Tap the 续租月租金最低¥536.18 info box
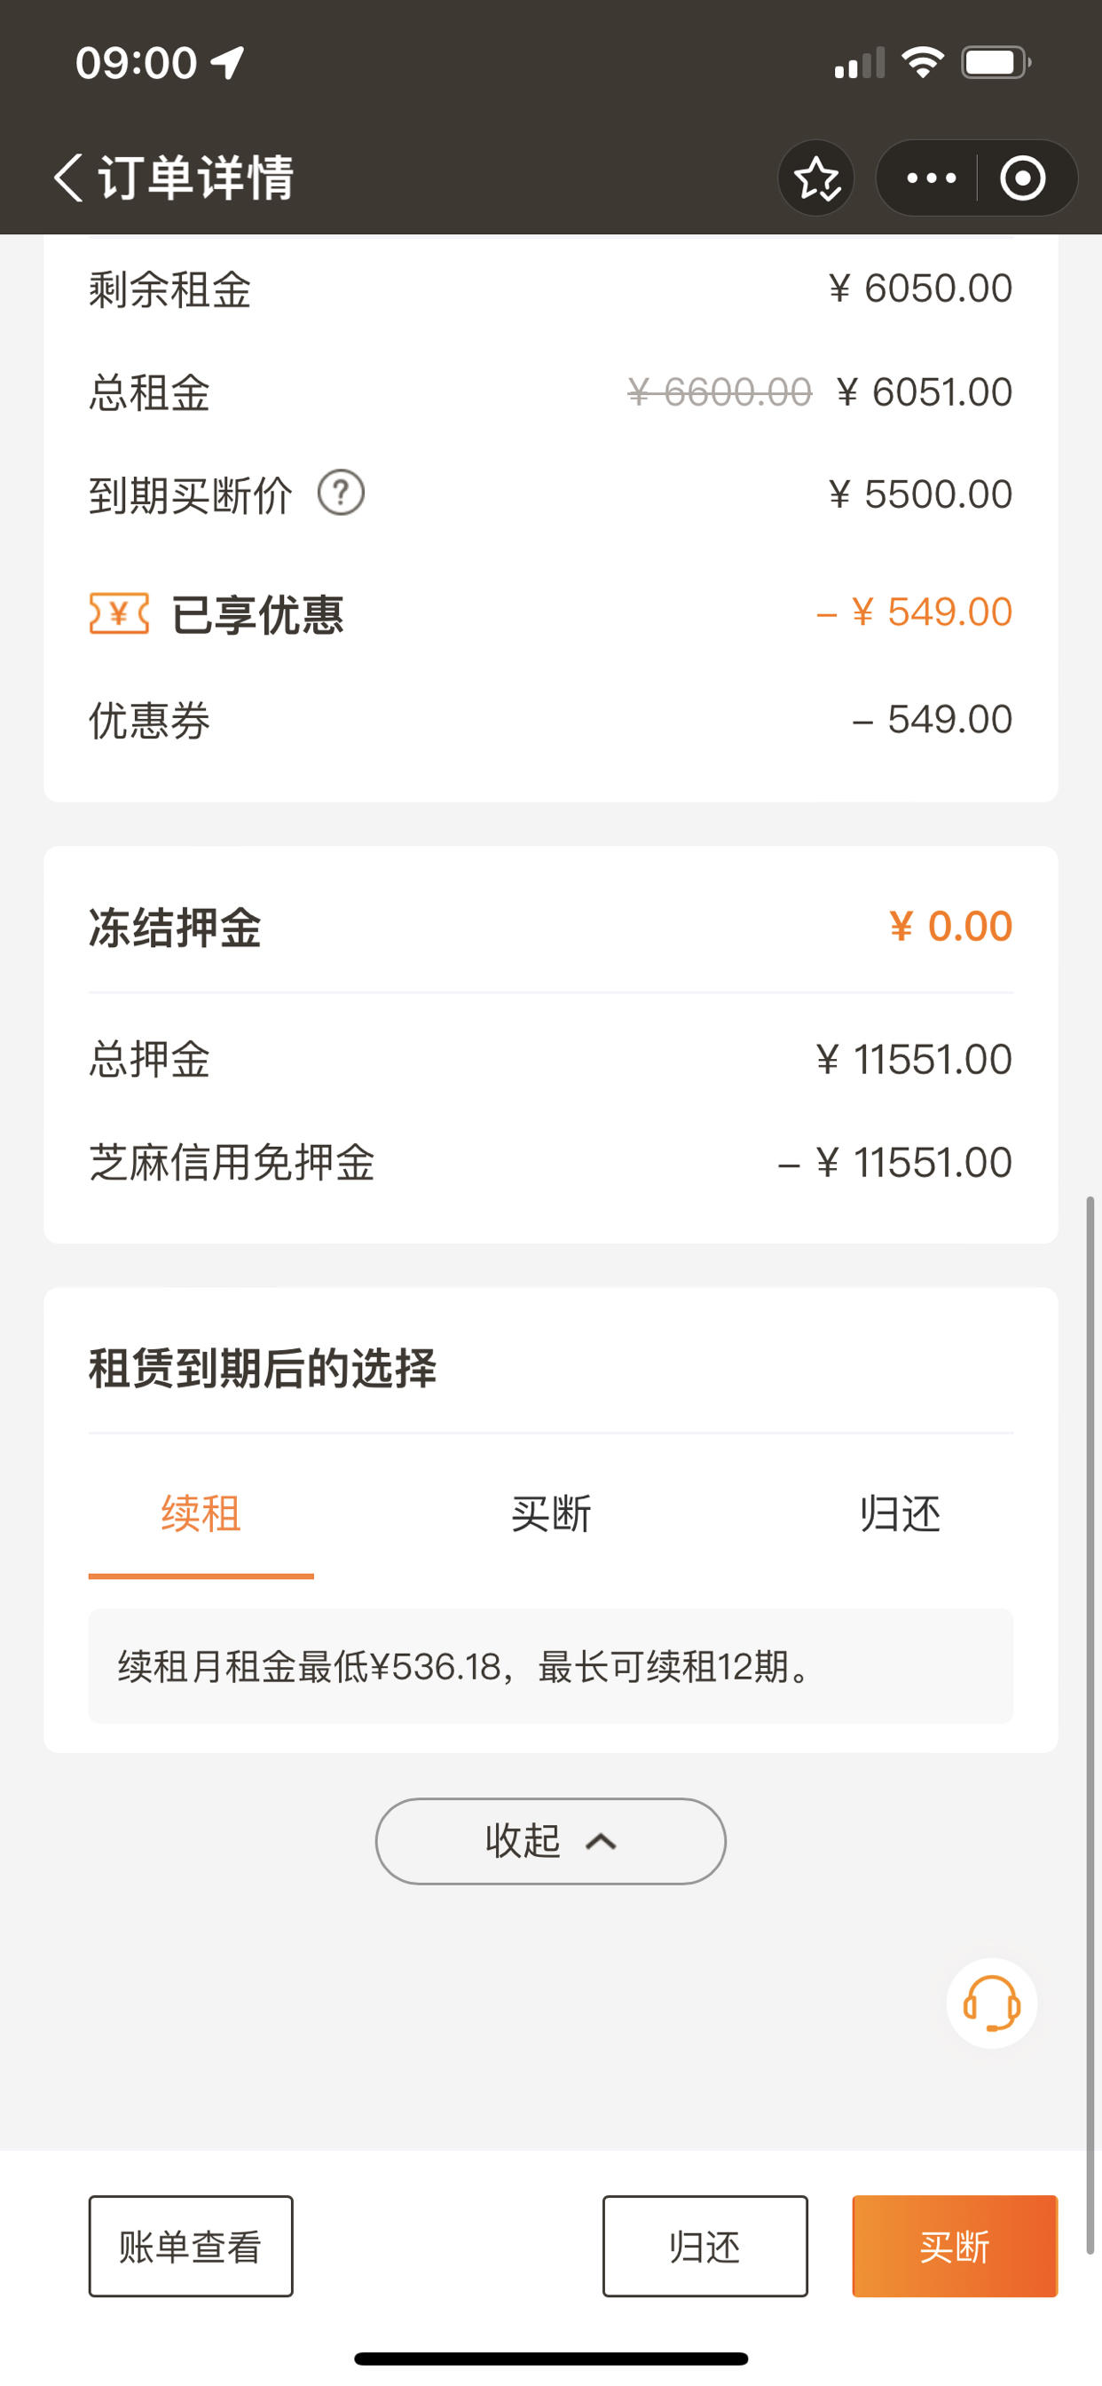 tap(551, 1666)
